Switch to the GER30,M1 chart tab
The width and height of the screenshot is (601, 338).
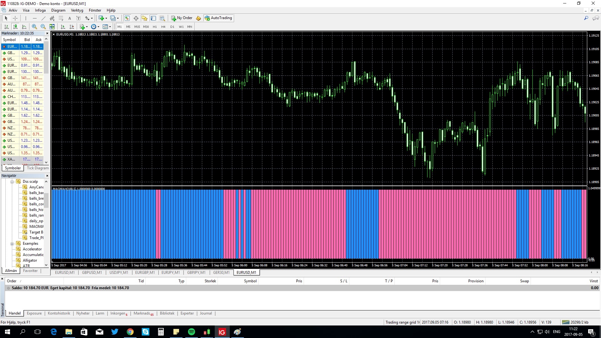click(221, 273)
